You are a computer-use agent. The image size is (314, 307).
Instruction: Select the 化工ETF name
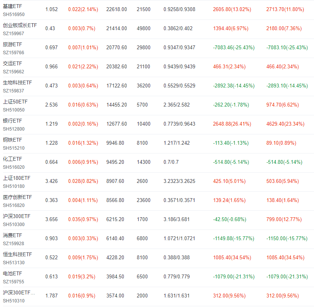tap(13, 159)
